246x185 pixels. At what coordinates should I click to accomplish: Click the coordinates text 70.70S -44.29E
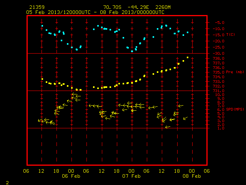click(126, 7)
